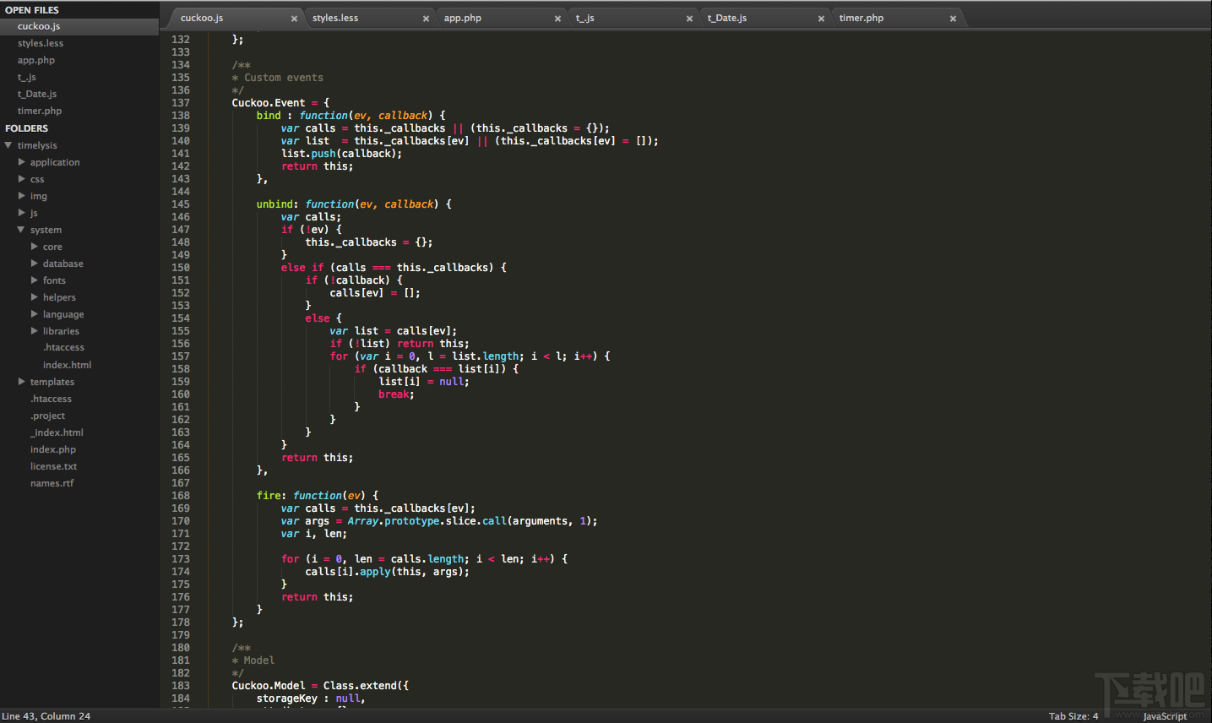Open the .project file
Viewport: 1212px width, 723px height.
[x=49, y=415]
